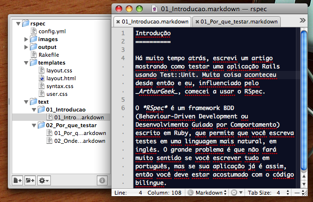Select 01_Intro...arkdown file icon
This screenshot has height=202, width=313.
click(x=49, y=117)
